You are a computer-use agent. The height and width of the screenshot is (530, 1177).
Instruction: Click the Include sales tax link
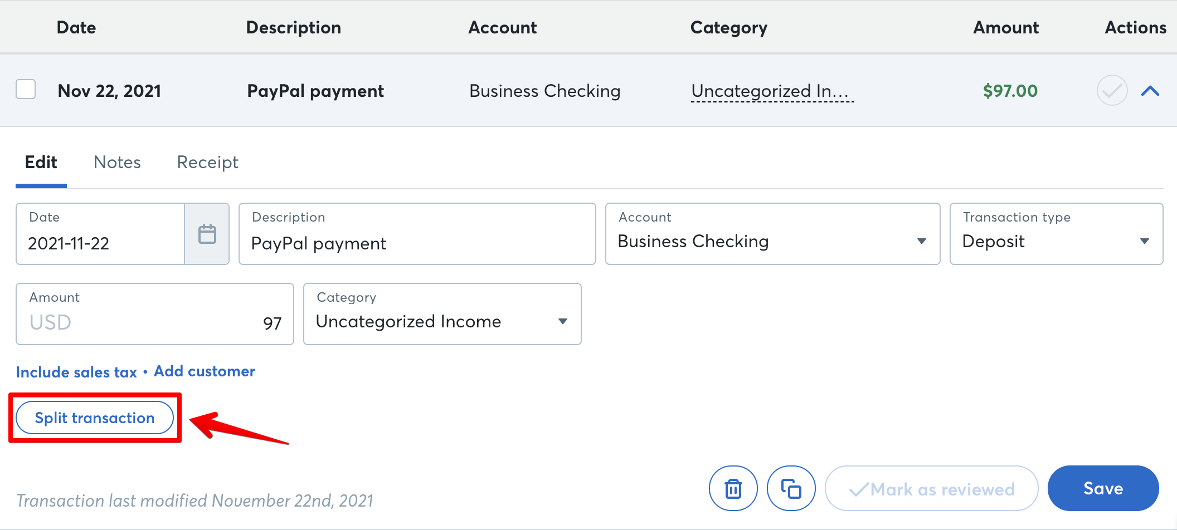tap(76, 372)
